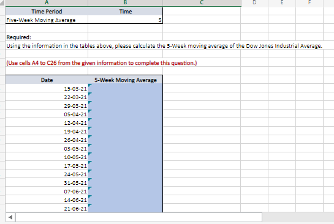Click moving average answer cell for 31-05-21
Screen dimensions: 334x224
(x=125, y=182)
